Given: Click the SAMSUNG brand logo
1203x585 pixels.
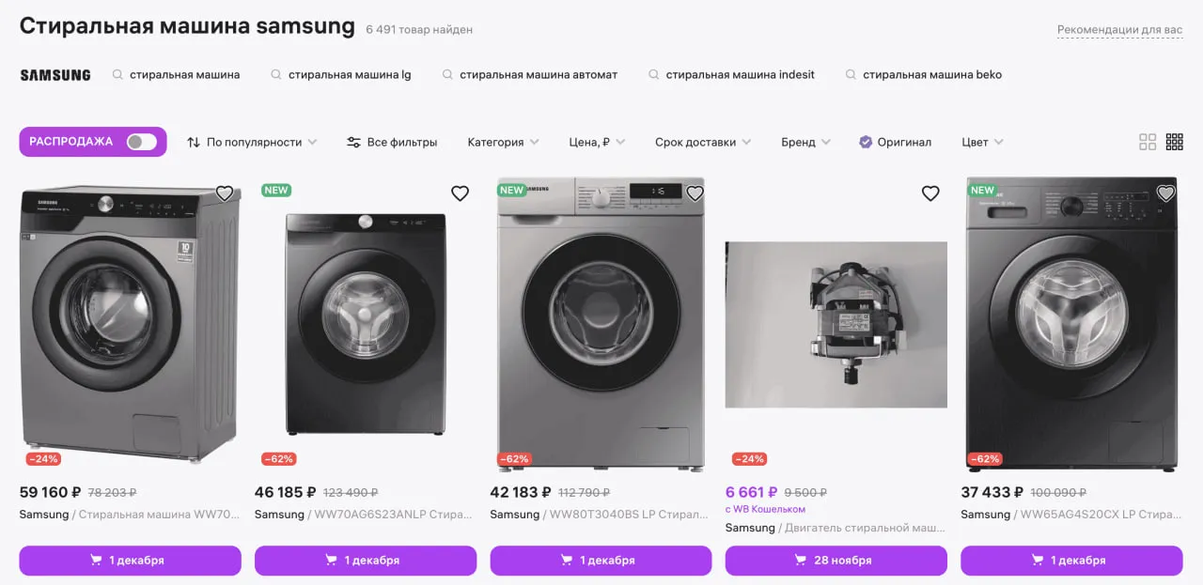Looking at the screenshot, I should [55, 74].
